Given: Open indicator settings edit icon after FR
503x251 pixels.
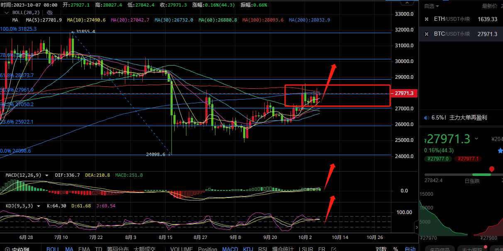Looking at the screenshot, I should 333,249.
